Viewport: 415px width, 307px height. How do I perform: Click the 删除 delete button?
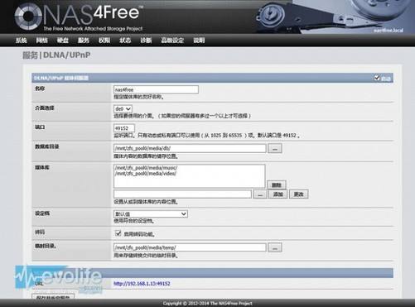click(277, 185)
